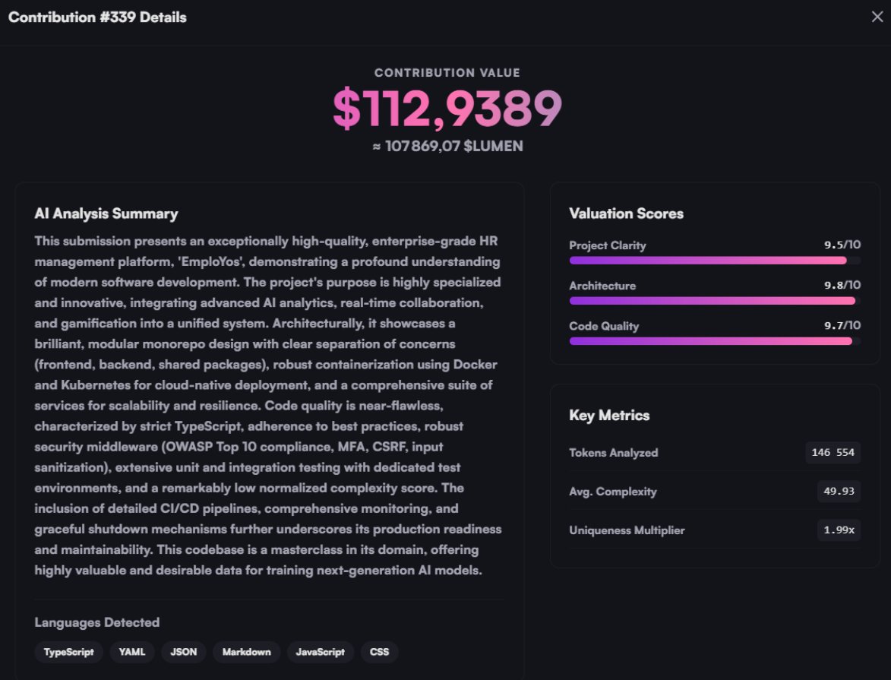Click the Key Metrics heading

point(609,416)
